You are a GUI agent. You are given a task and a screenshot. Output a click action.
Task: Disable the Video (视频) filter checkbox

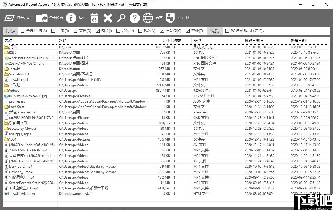[x=140, y=31]
